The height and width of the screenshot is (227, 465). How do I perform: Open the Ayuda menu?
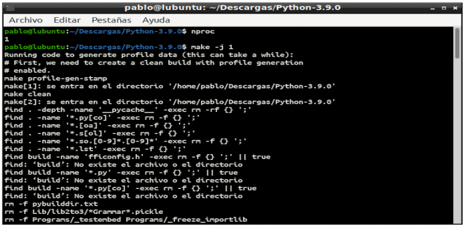point(156,20)
